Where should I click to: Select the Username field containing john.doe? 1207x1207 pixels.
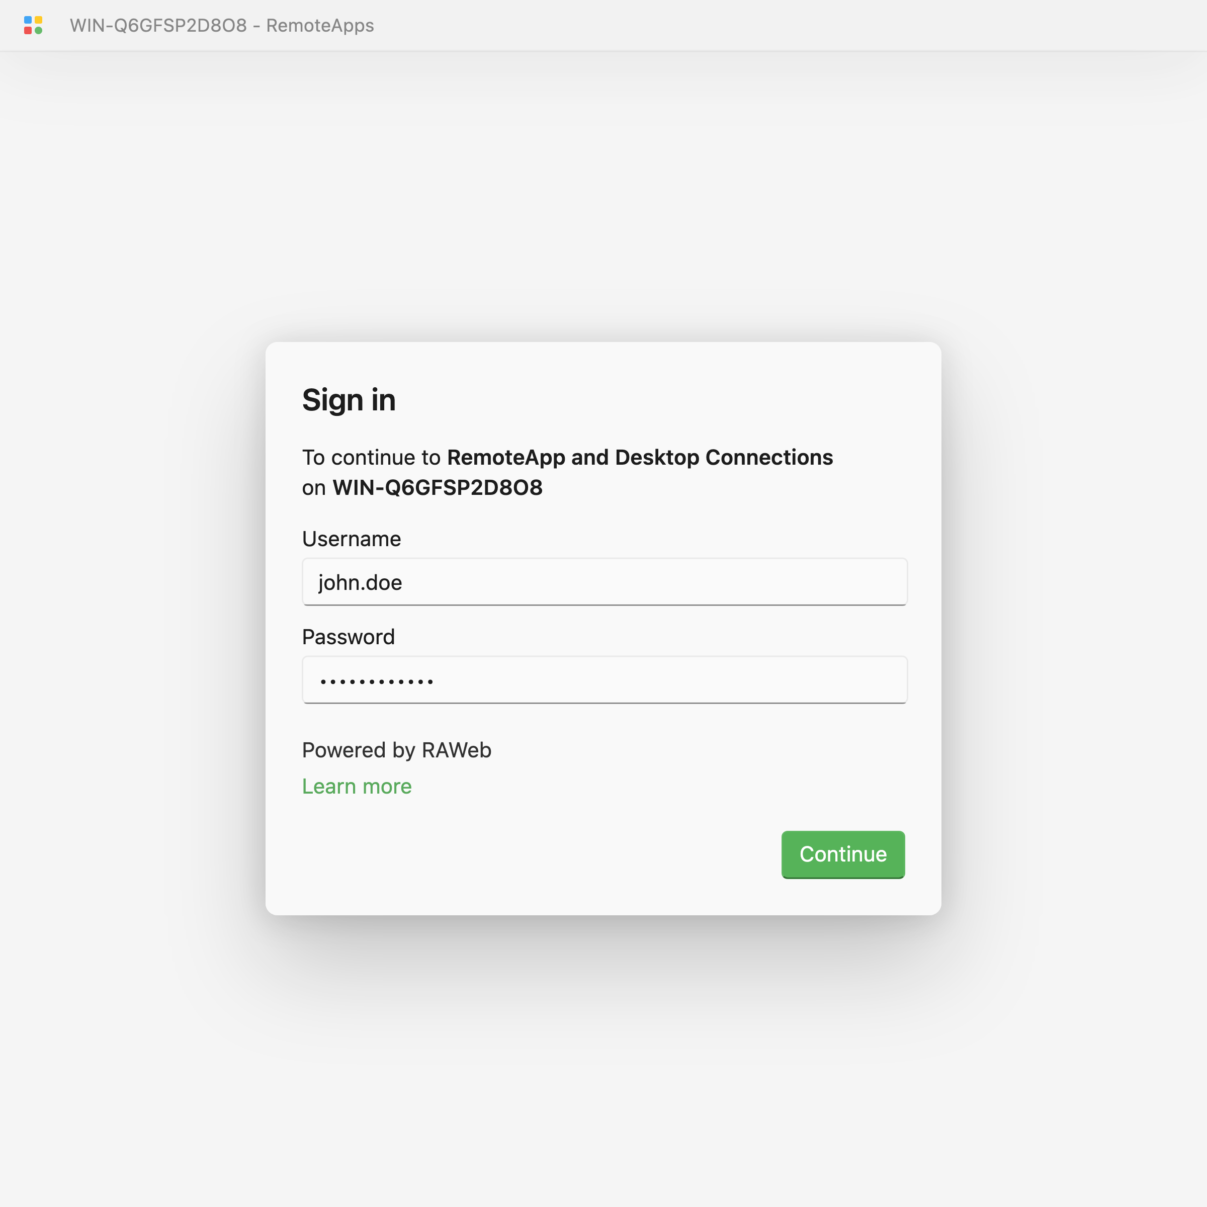[603, 582]
